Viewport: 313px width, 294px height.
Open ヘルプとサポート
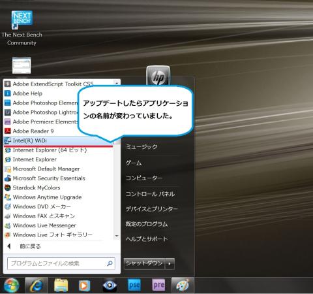tap(147, 239)
